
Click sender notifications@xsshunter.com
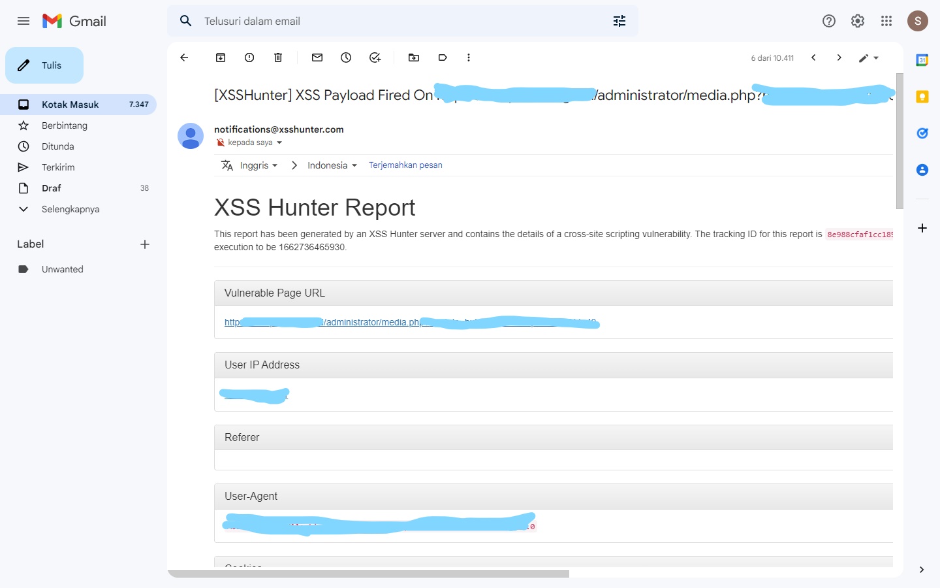pyautogui.click(x=279, y=129)
